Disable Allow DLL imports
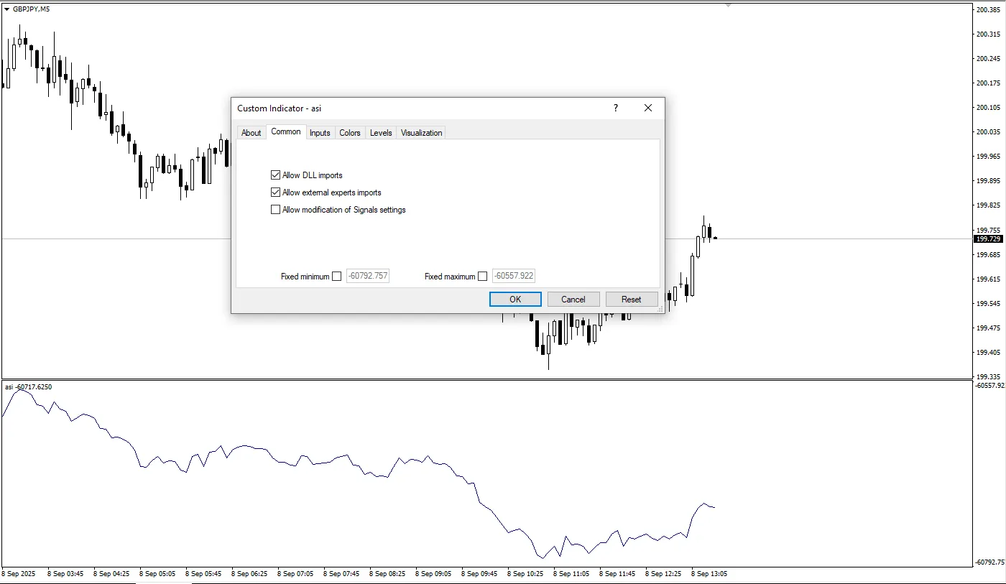Screen dimensions: 1006x584 [x=275, y=175]
